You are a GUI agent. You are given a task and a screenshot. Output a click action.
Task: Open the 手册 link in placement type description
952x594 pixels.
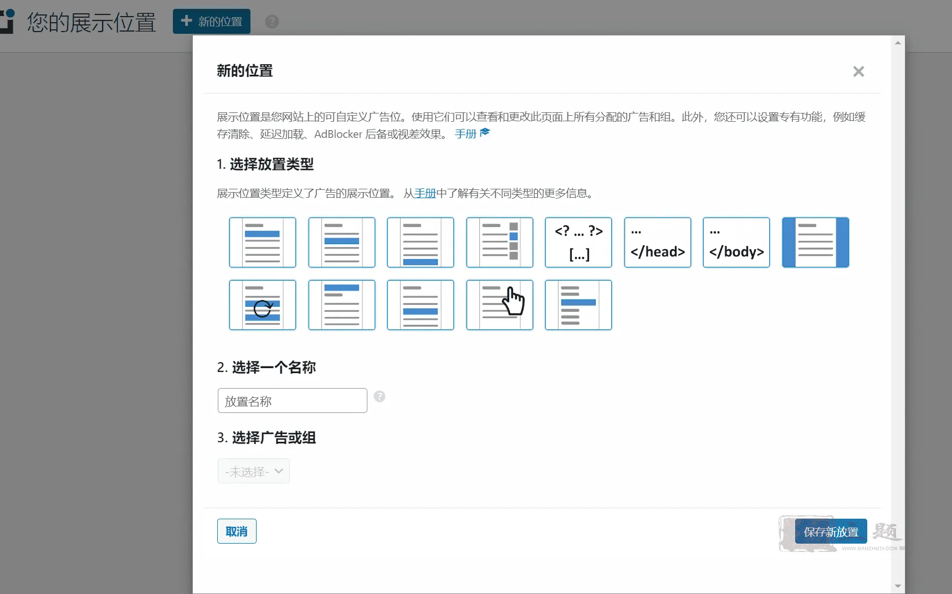point(425,193)
